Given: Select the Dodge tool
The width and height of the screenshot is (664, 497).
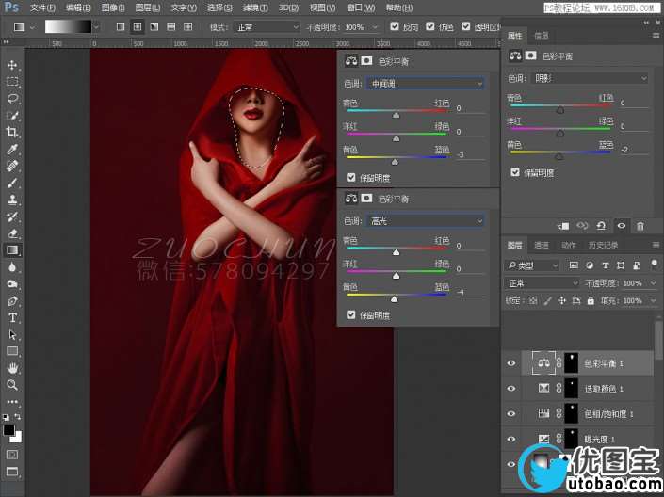Looking at the screenshot, I should (x=12, y=284).
